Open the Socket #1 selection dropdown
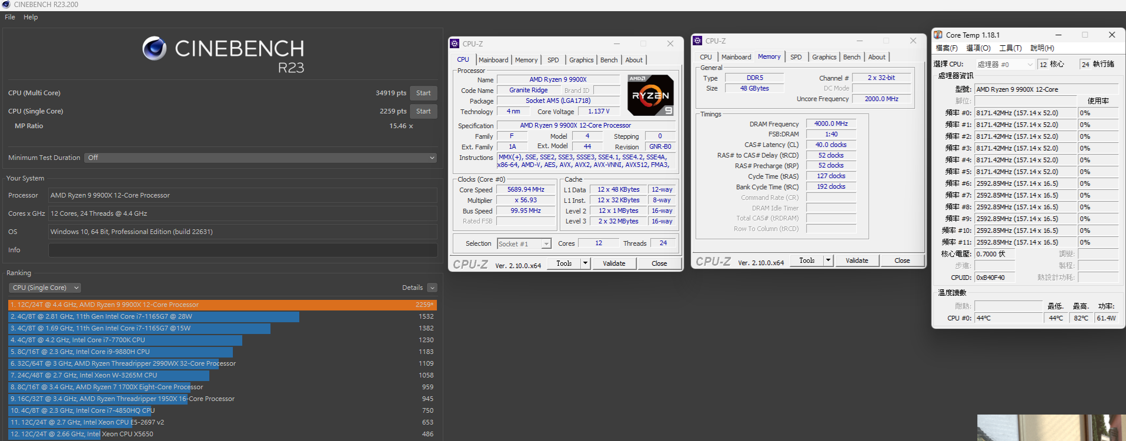 tap(524, 243)
